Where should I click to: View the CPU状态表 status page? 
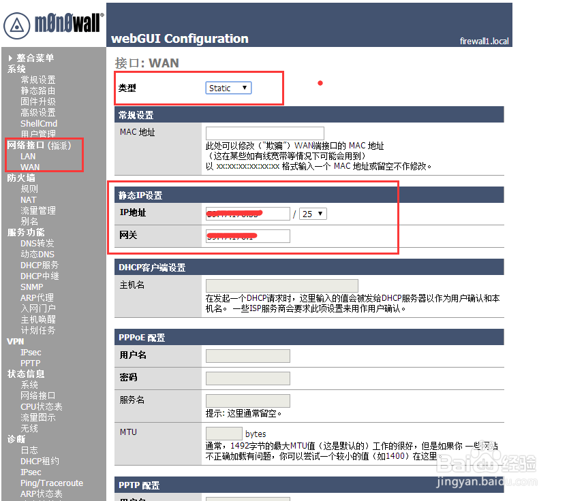(41, 406)
